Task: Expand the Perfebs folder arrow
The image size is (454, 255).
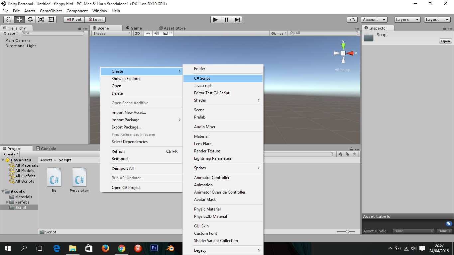Action: 8,202
